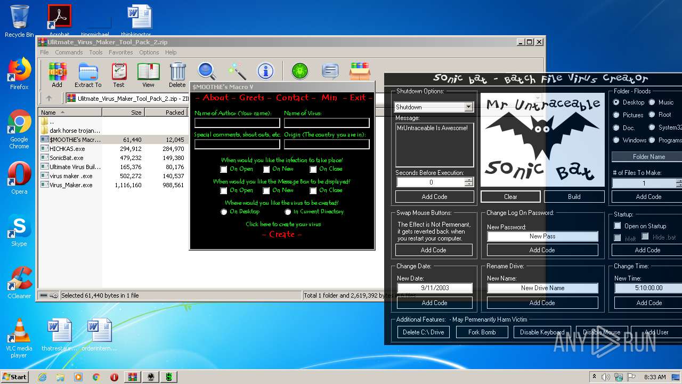Click the Seconds Before Execution spinner arrows
This screenshot has height=384, width=682.
[x=469, y=182]
